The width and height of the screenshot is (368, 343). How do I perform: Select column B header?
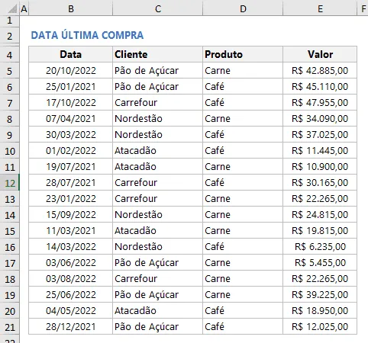tap(70, 8)
